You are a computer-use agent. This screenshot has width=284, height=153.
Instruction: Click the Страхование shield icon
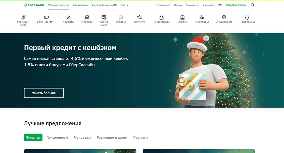pyautogui.click(x=224, y=17)
